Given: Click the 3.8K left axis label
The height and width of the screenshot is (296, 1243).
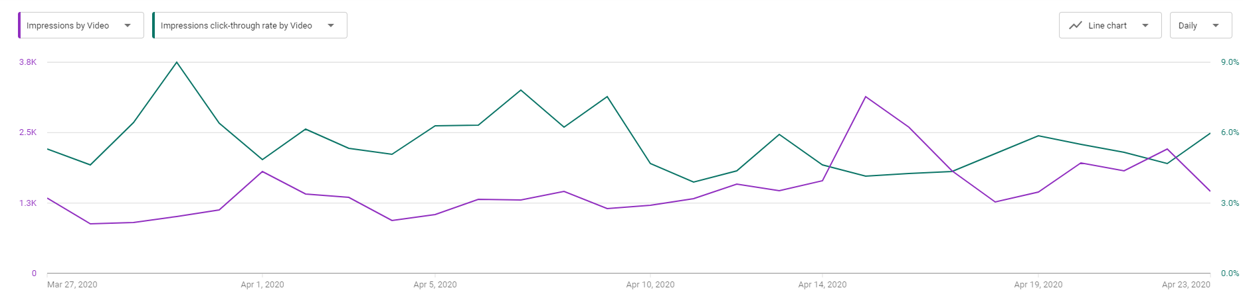Looking at the screenshot, I should 28,62.
